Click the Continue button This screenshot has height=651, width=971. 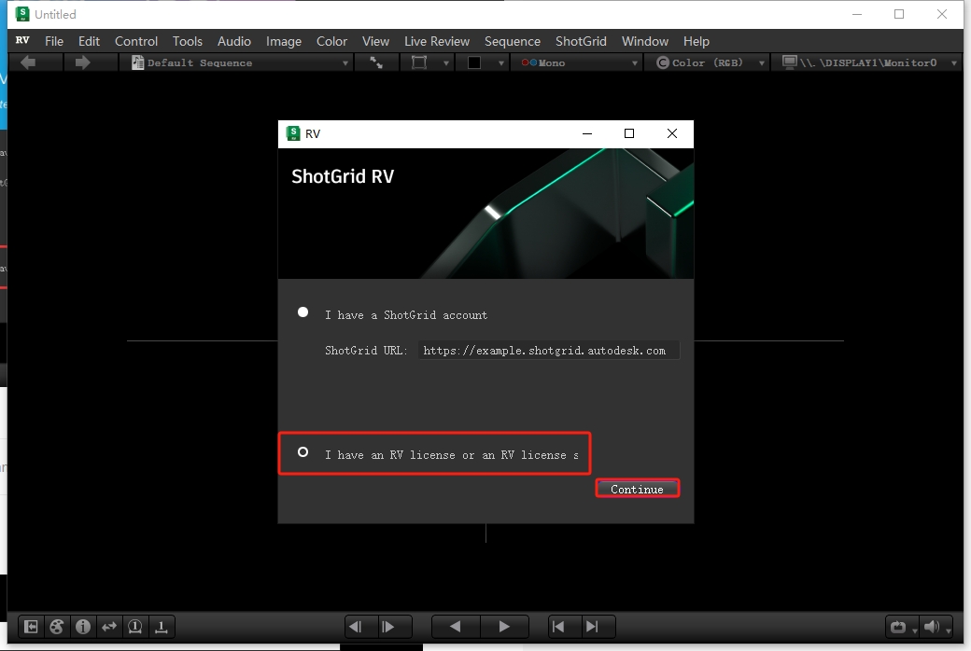[637, 489]
